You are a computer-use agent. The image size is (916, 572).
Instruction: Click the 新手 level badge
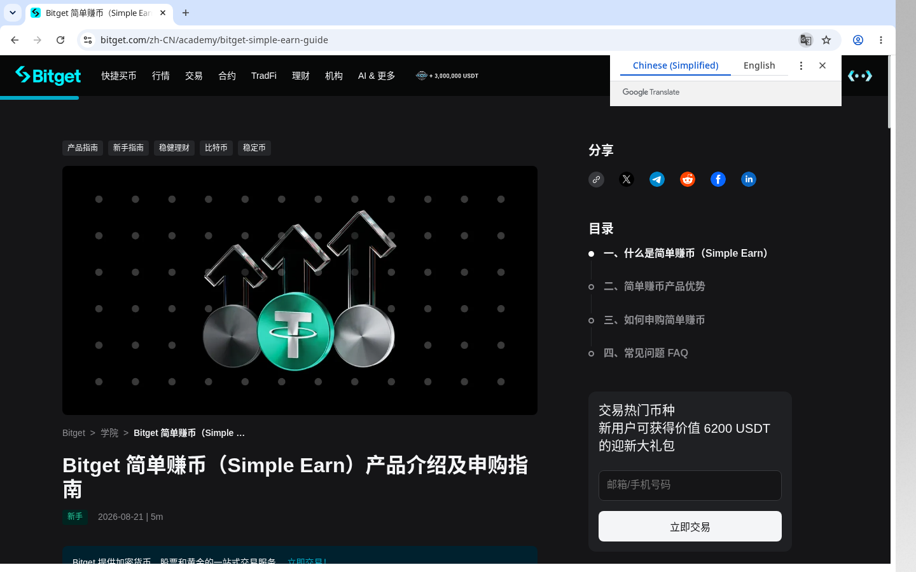pos(75,517)
